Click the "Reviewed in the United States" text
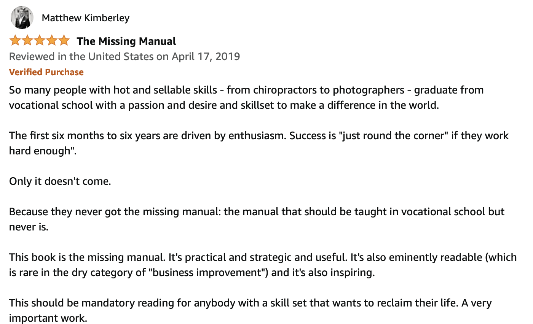The image size is (533, 324). [x=81, y=57]
